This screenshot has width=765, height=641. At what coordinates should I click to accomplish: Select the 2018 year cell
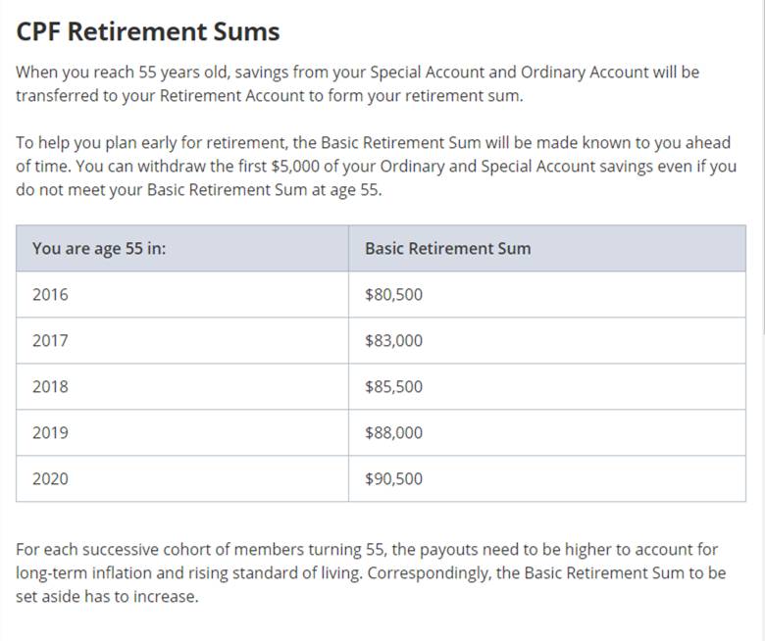click(x=51, y=387)
